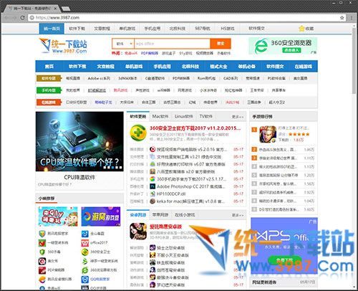Open the Chrome three-dot menu icon
358x291 pixels.
coord(352,18)
